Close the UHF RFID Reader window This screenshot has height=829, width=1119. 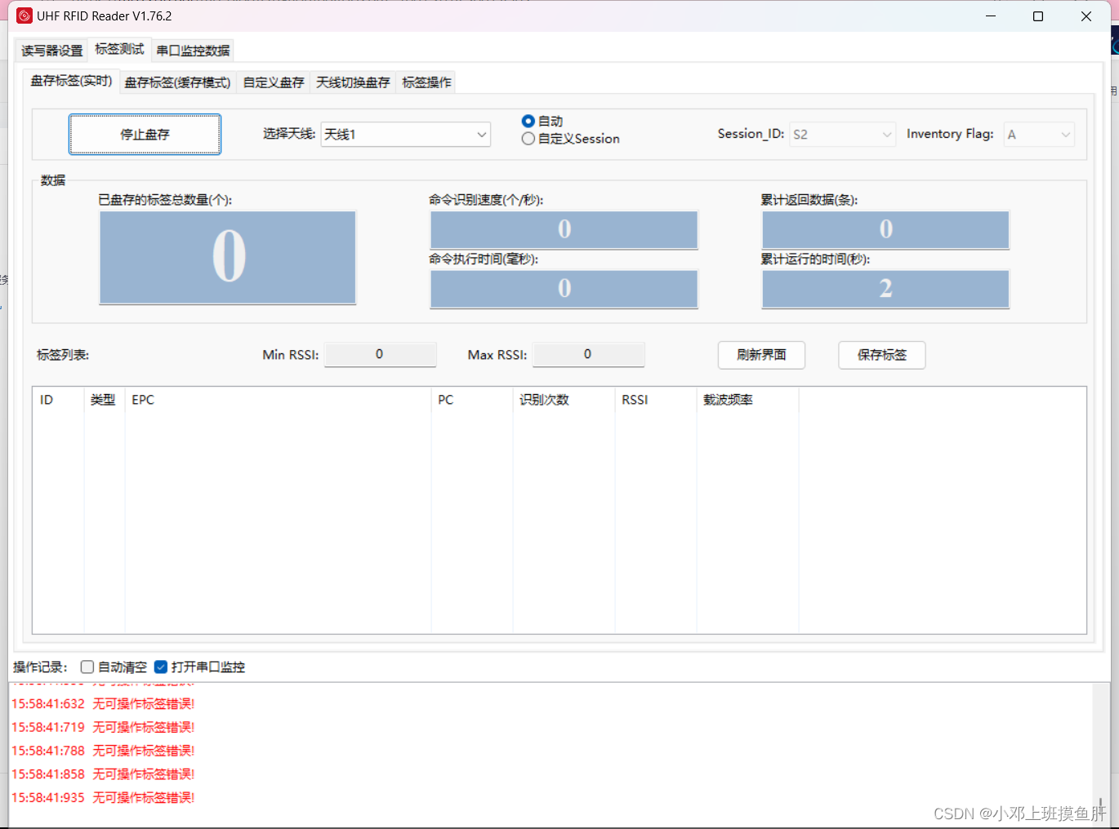(1086, 16)
